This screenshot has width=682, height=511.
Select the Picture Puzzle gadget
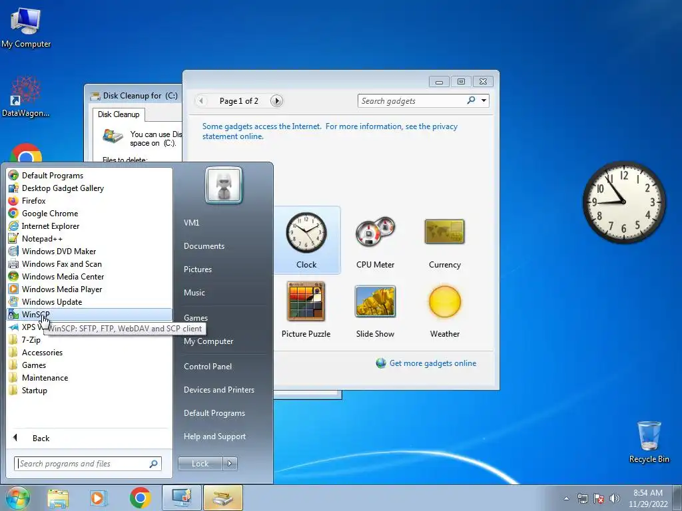click(306, 310)
